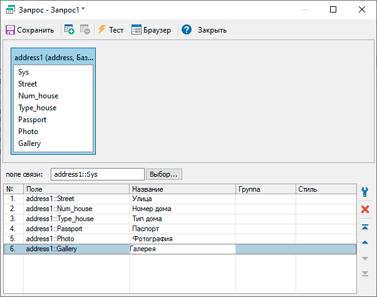This screenshot has width=377, height=297.
Task: Click the Название column header
Action: [x=182, y=189]
